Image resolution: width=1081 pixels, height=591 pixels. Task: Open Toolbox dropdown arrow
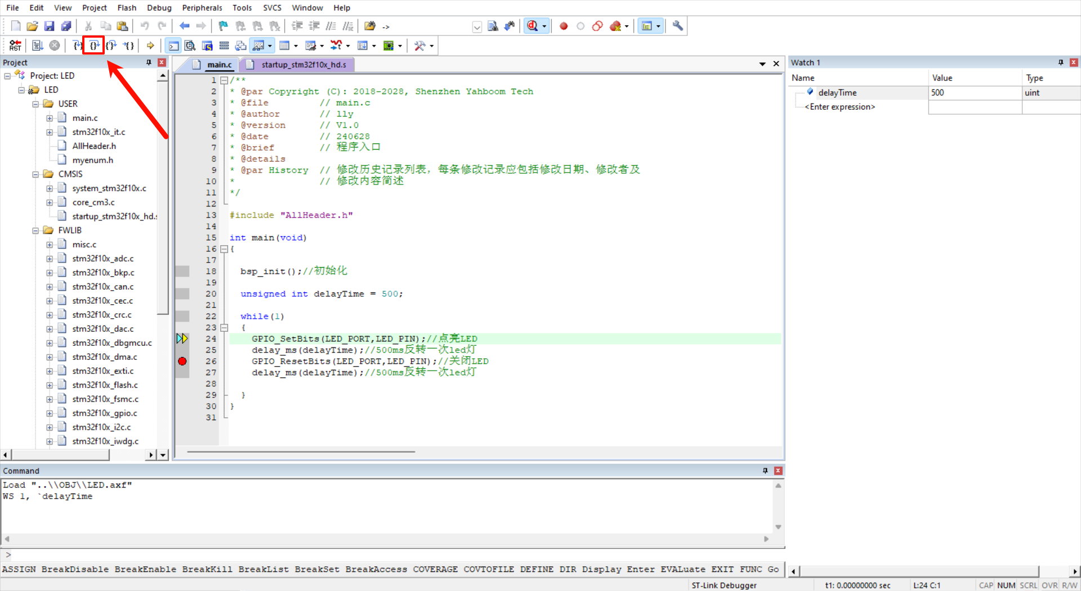(x=432, y=46)
